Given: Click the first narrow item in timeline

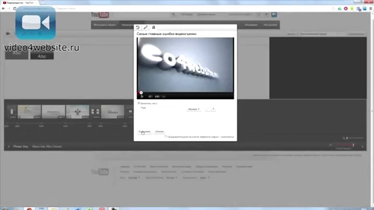Looking at the screenshot, I should click(x=12, y=112).
